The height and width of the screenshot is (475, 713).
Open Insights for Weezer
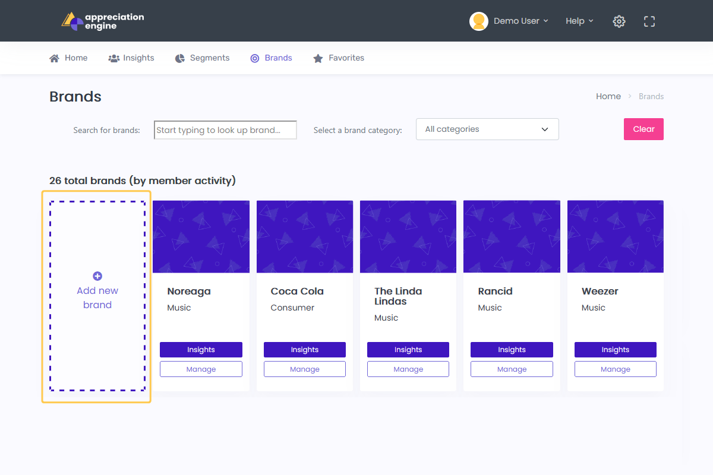(616, 350)
